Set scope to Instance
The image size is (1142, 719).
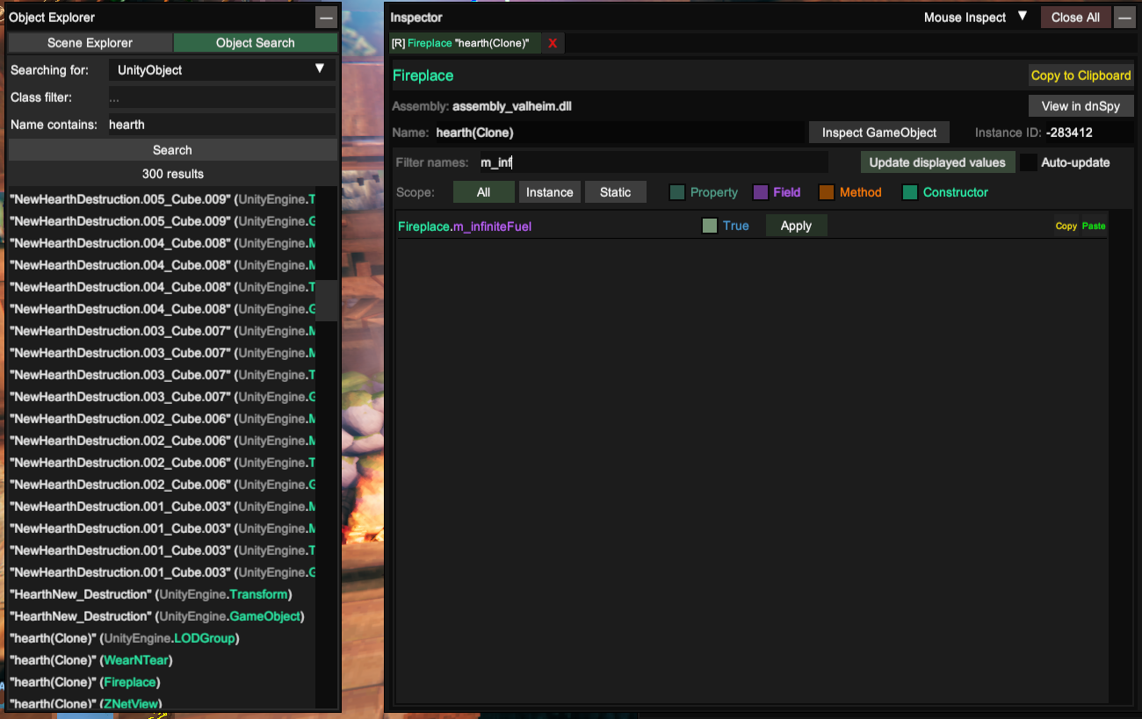tap(550, 192)
